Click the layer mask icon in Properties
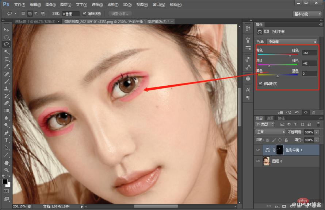The width and height of the screenshot is (325, 210). click(x=267, y=31)
